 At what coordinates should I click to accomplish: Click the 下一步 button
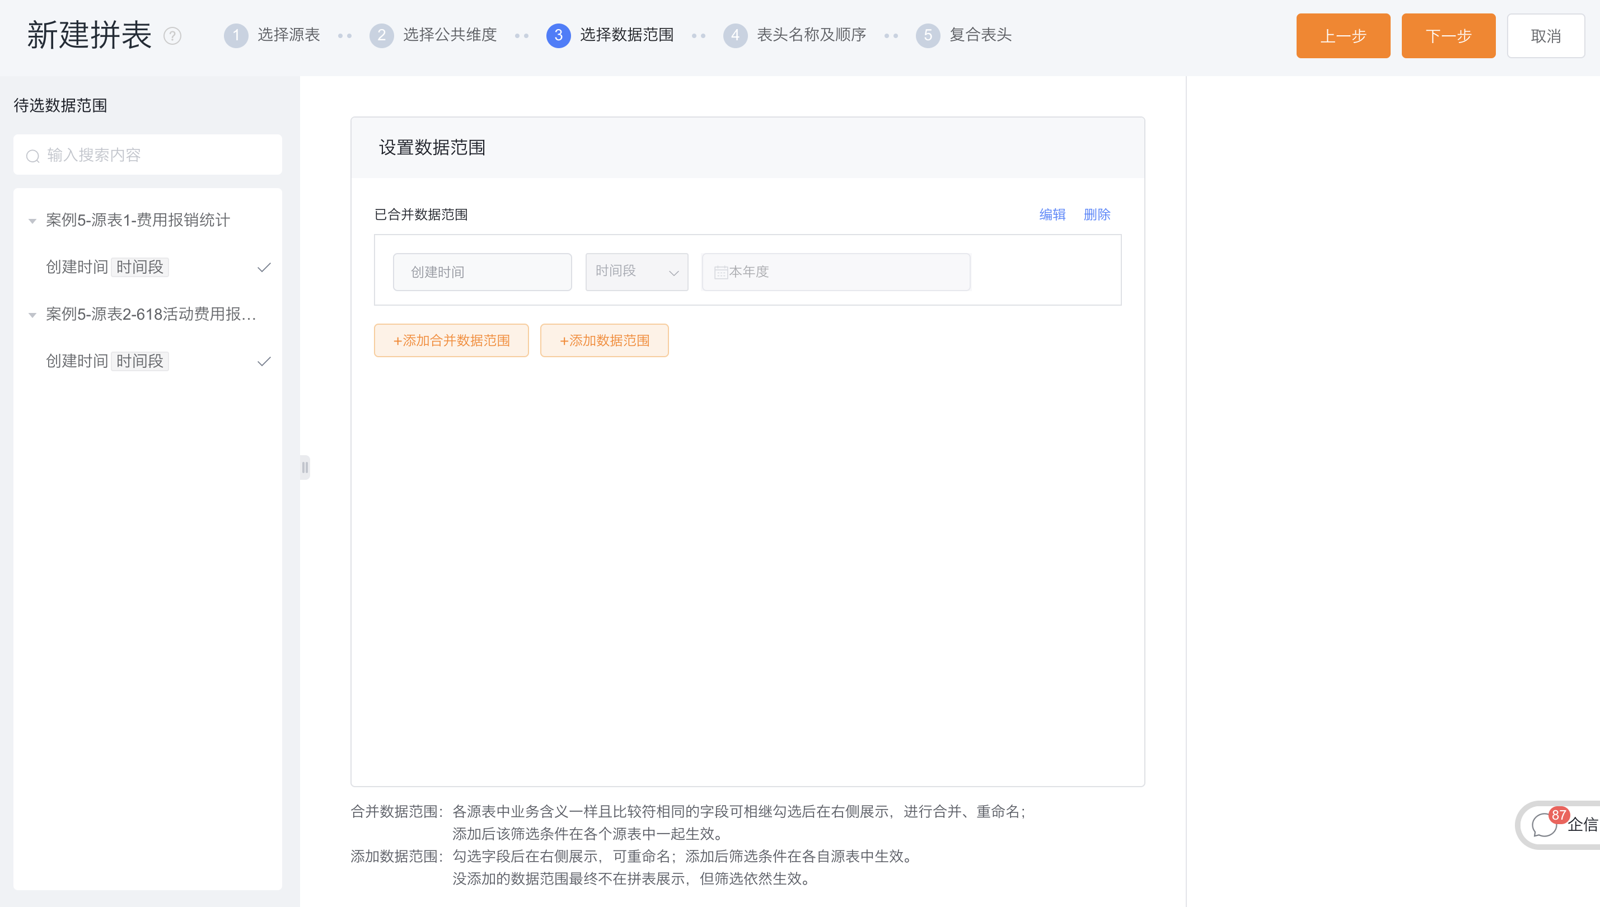click(x=1448, y=35)
